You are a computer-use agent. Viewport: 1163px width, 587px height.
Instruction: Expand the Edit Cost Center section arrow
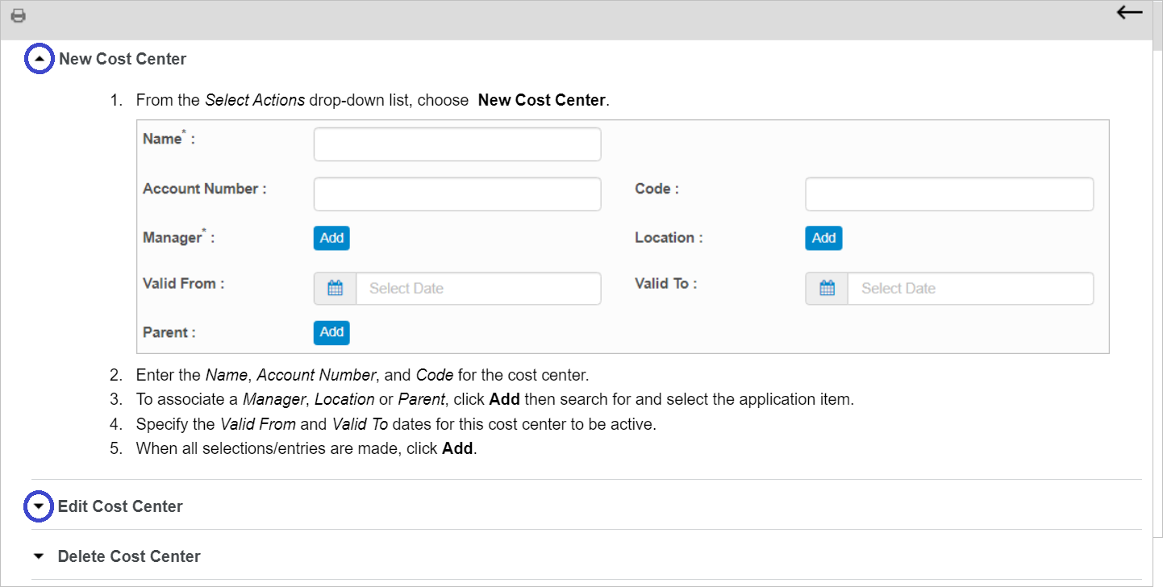[x=39, y=506]
